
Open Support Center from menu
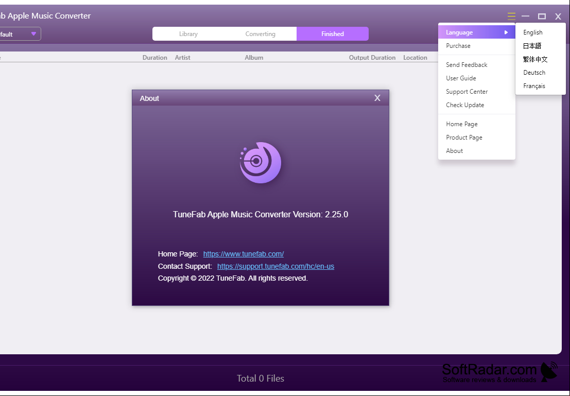[x=477, y=92]
